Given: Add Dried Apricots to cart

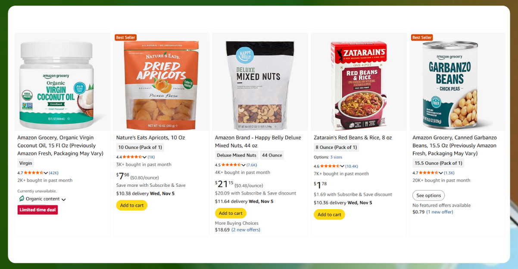Looking at the screenshot, I should pos(131,205).
